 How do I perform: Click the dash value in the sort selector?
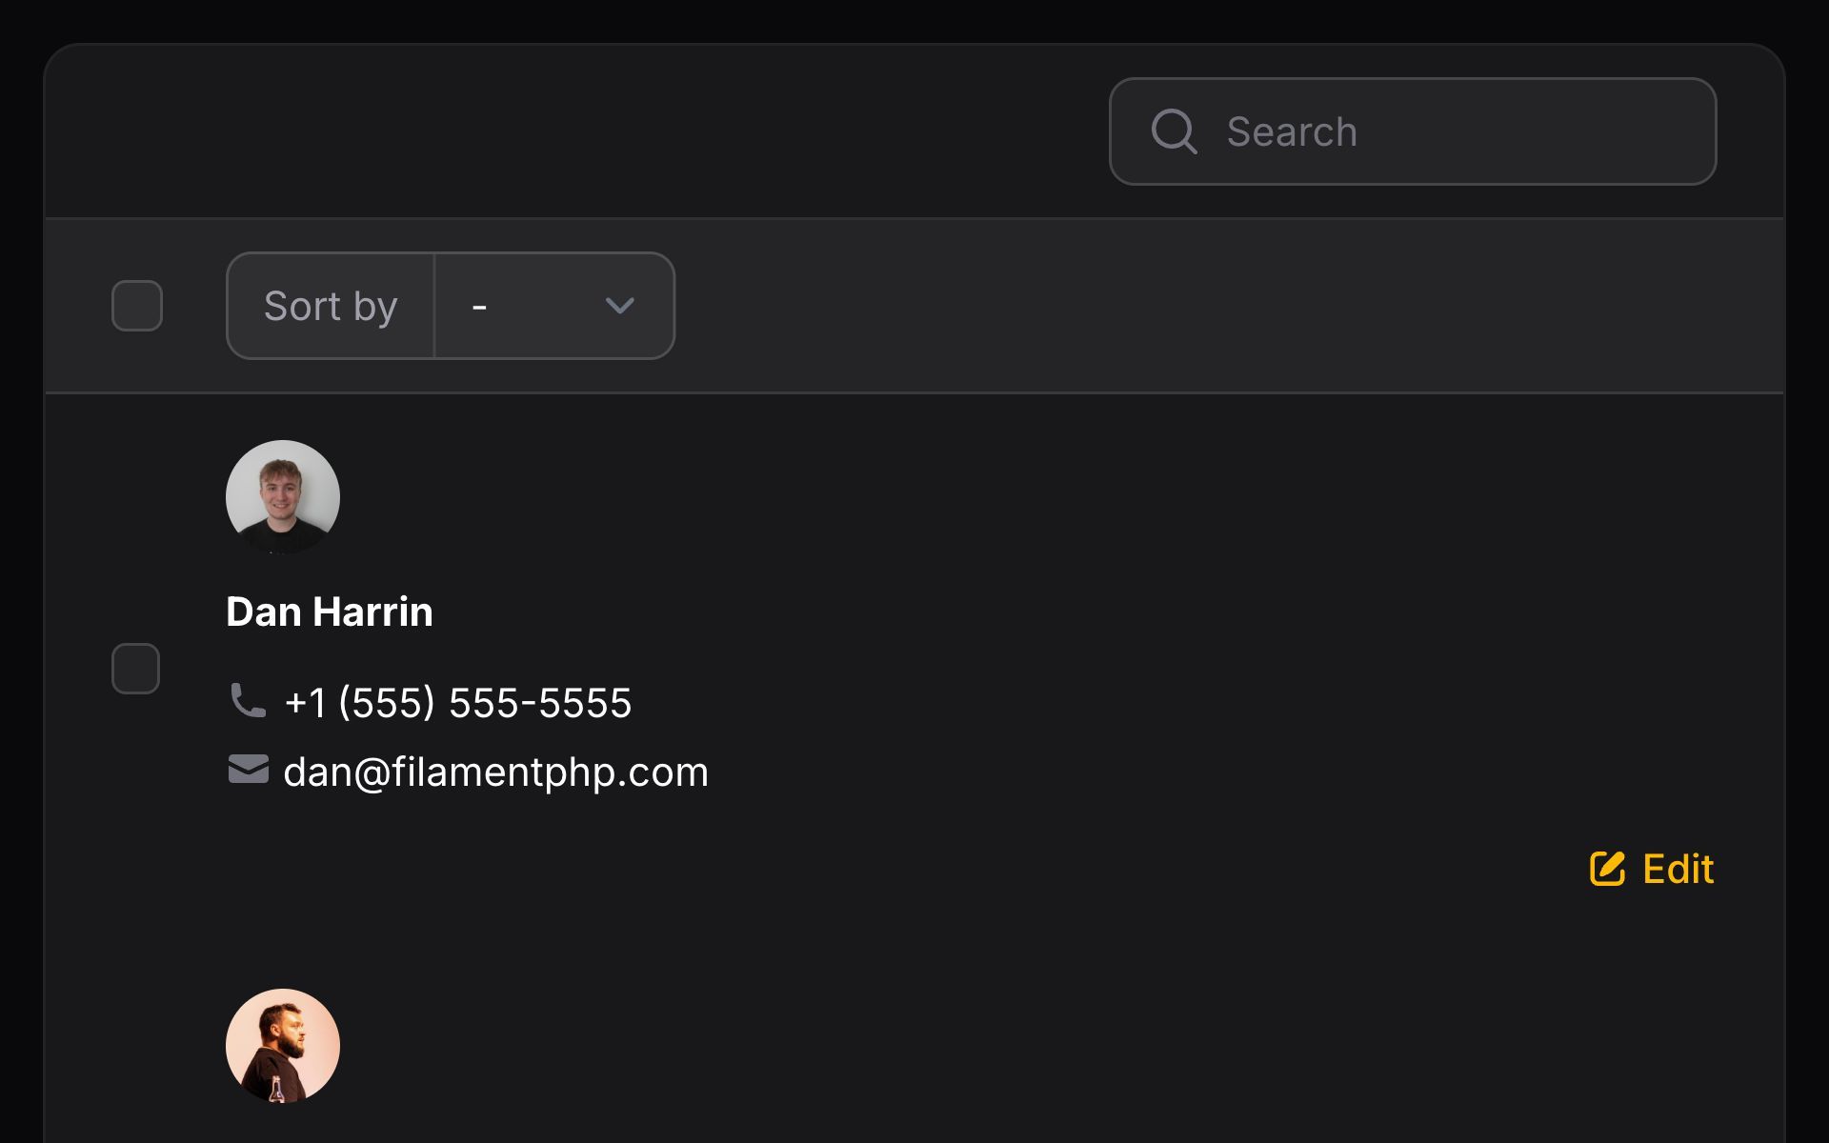pyautogui.click(x=479, y=307)
